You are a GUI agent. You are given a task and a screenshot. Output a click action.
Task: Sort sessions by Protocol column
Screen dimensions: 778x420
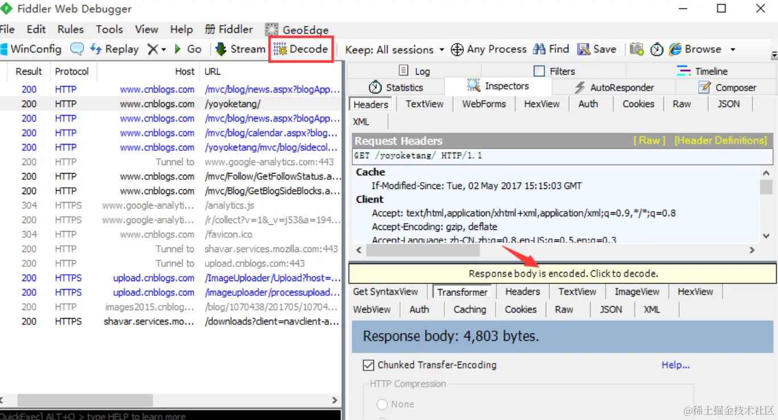(x=72, y=71)
